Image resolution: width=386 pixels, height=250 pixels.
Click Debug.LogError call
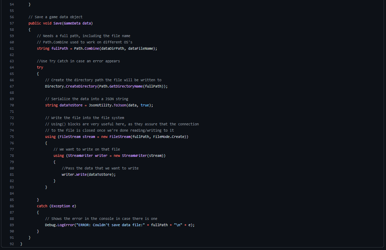click(x=59, y=225)
